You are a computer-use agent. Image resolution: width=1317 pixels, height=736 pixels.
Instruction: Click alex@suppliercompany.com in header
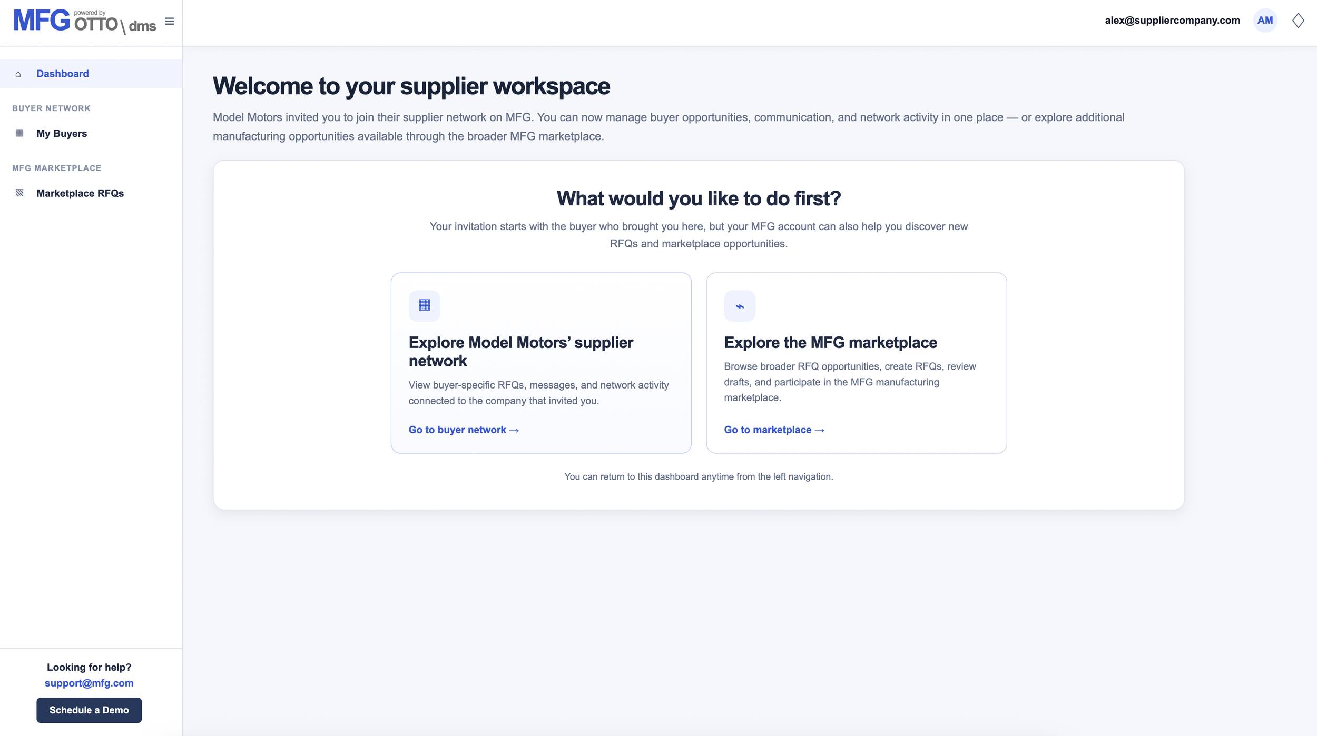pos(1172,21)
